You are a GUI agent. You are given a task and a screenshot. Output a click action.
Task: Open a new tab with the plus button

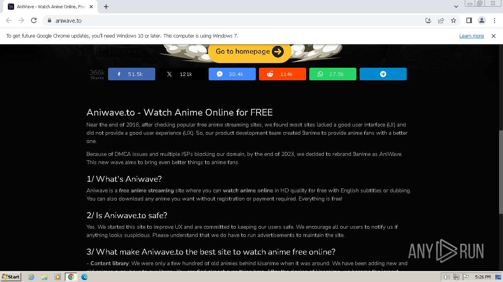tap(106, 7)
